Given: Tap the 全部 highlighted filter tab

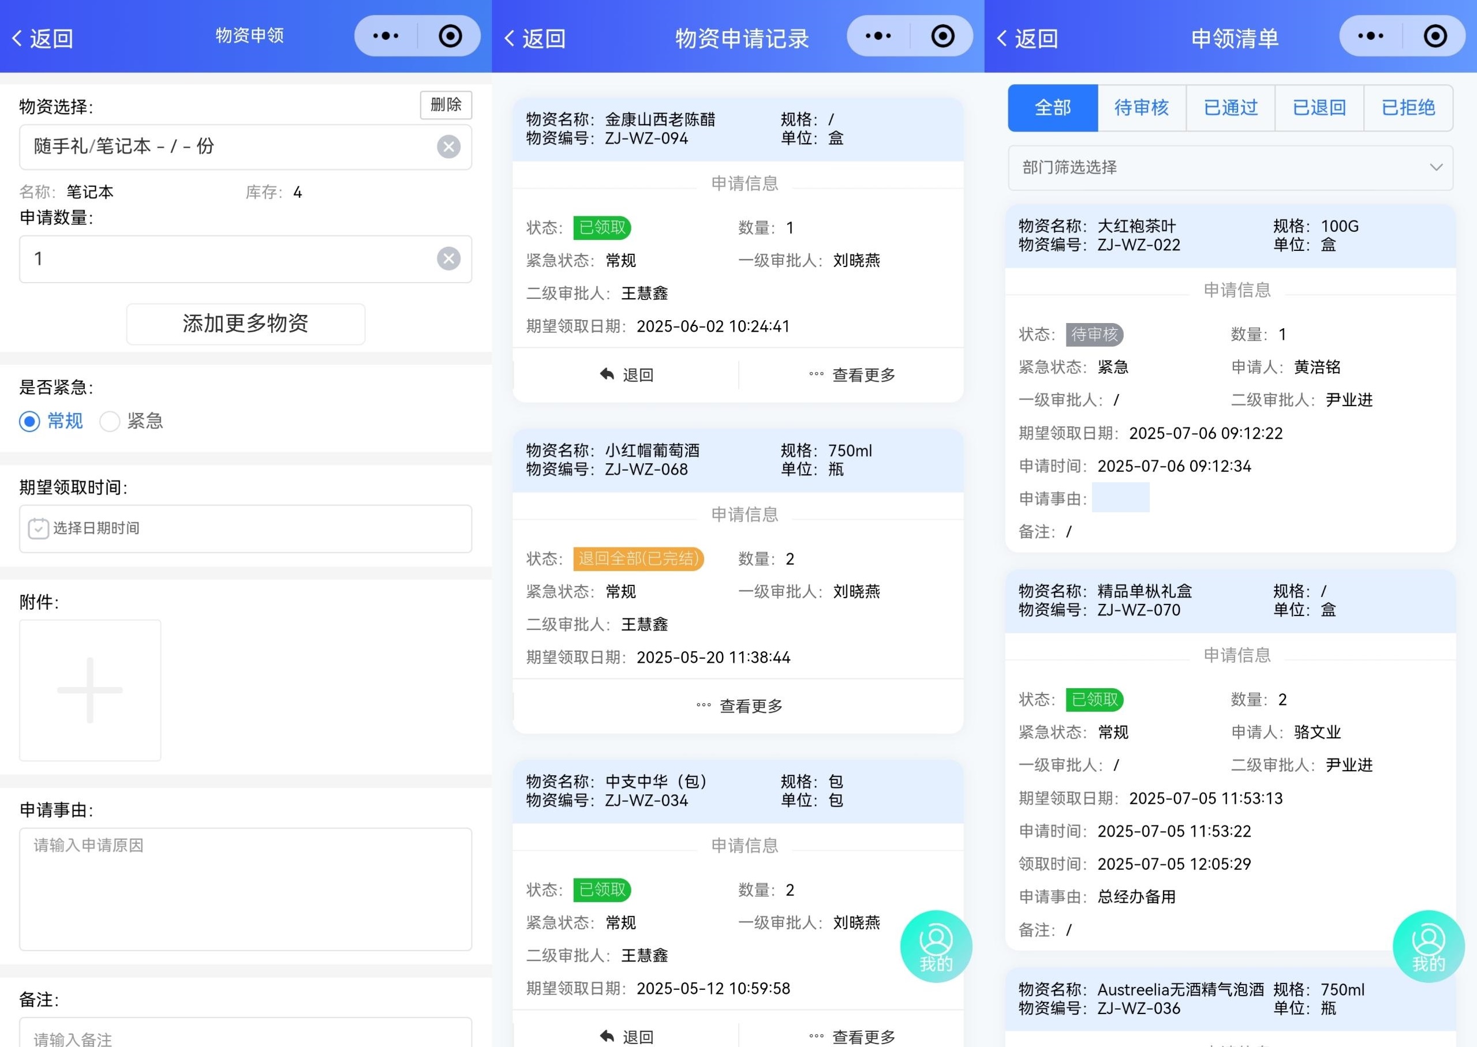Looking at the screenshot, I should (x=1053, y=108).
